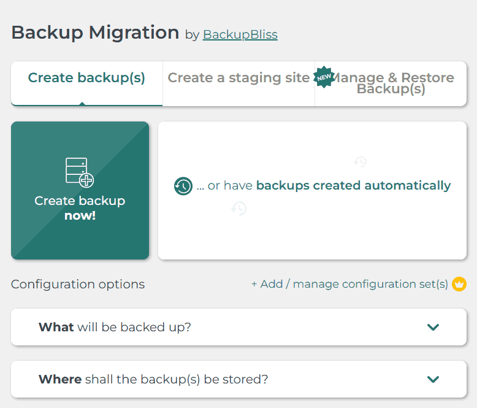
Task: Click the dark clock history icon
Action: point(183,186)
